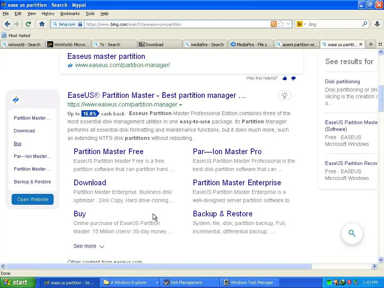Click the forward navigation arrow
Screen dimensions: 384x288
point(16,24)
